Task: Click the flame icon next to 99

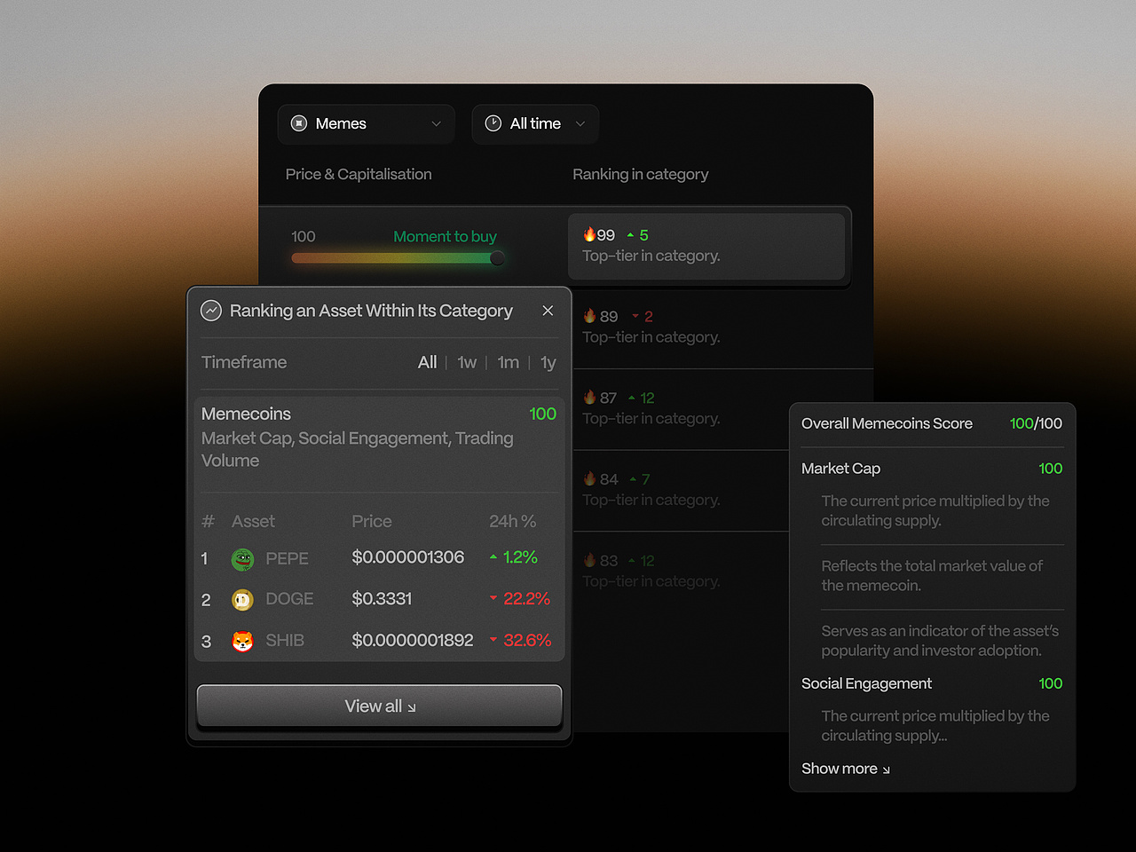Action: [589, 234]
